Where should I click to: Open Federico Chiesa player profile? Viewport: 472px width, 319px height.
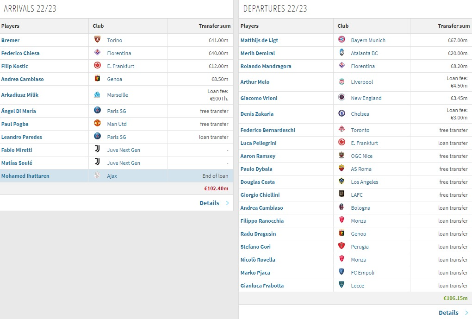[20, 53]
